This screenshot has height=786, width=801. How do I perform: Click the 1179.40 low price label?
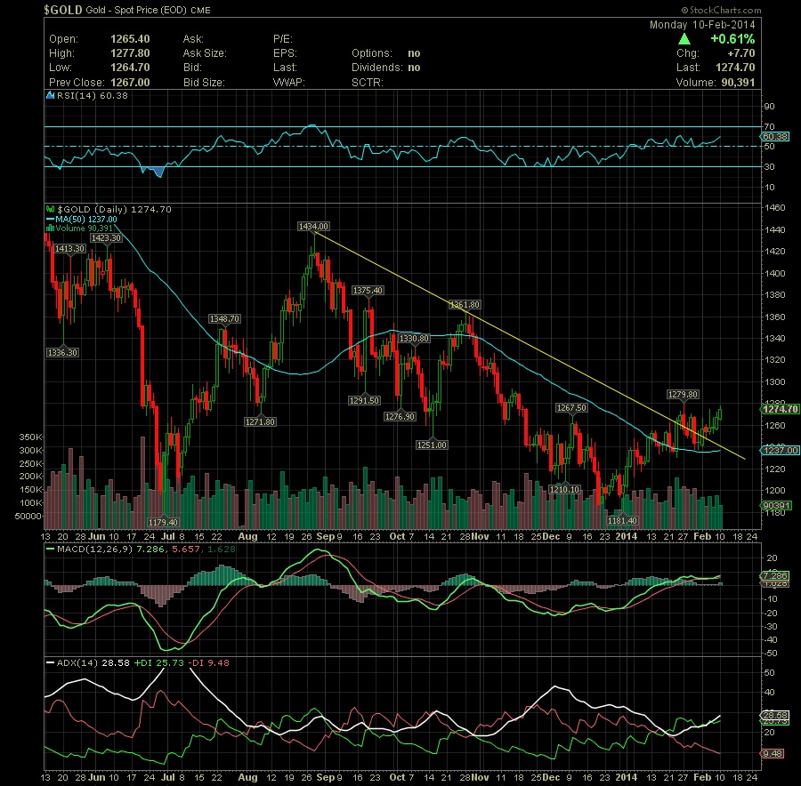coord(162,522)
